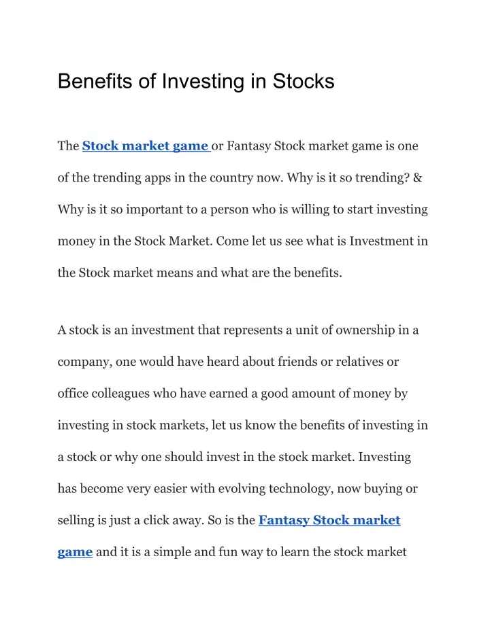Screen dimensions: 490x633
Task: Click the text 'or Fantasy Stock market game is one'
Action: tap(315, 146)
